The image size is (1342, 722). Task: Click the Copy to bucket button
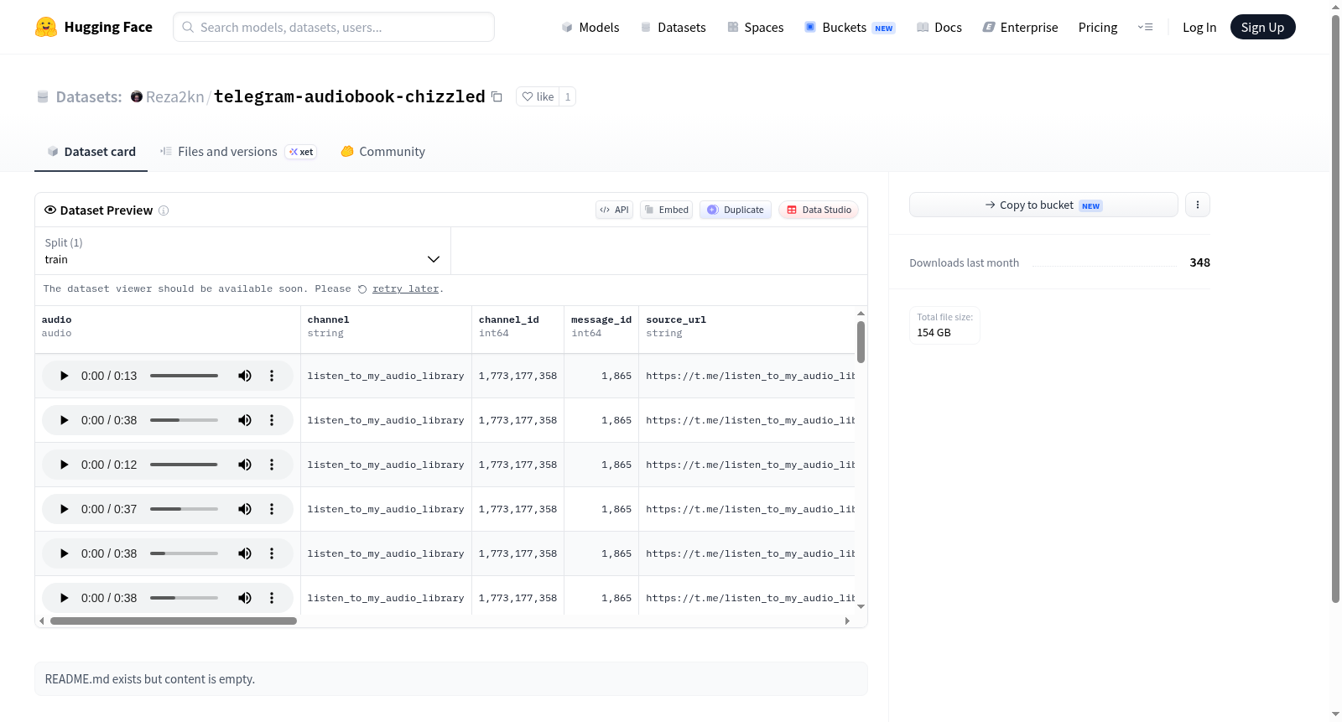pyautogui.click(x=1043, y=205)
